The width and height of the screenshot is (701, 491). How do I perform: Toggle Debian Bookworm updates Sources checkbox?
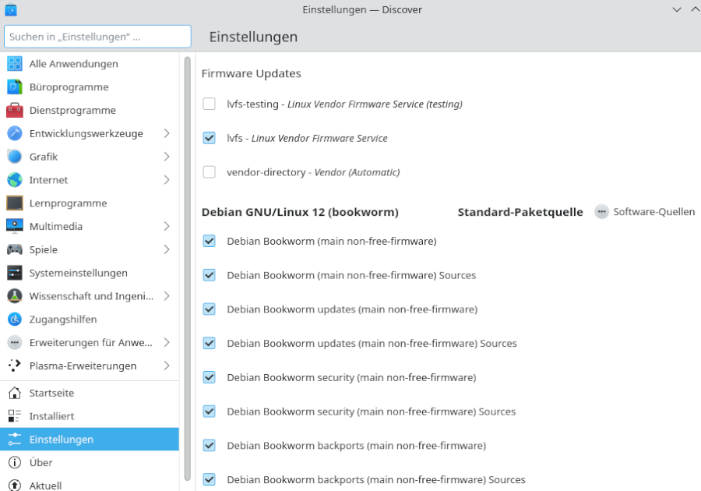(210, 343)
